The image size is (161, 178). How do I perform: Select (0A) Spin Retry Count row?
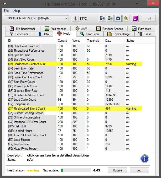[75, 82]
